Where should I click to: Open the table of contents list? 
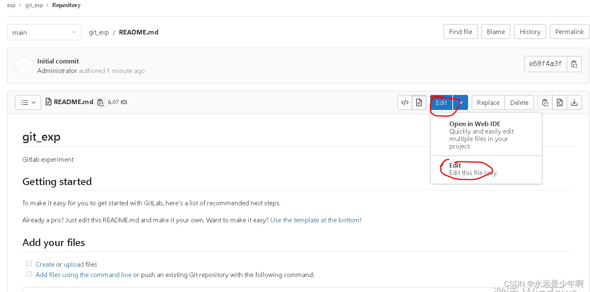coord(28,102)
